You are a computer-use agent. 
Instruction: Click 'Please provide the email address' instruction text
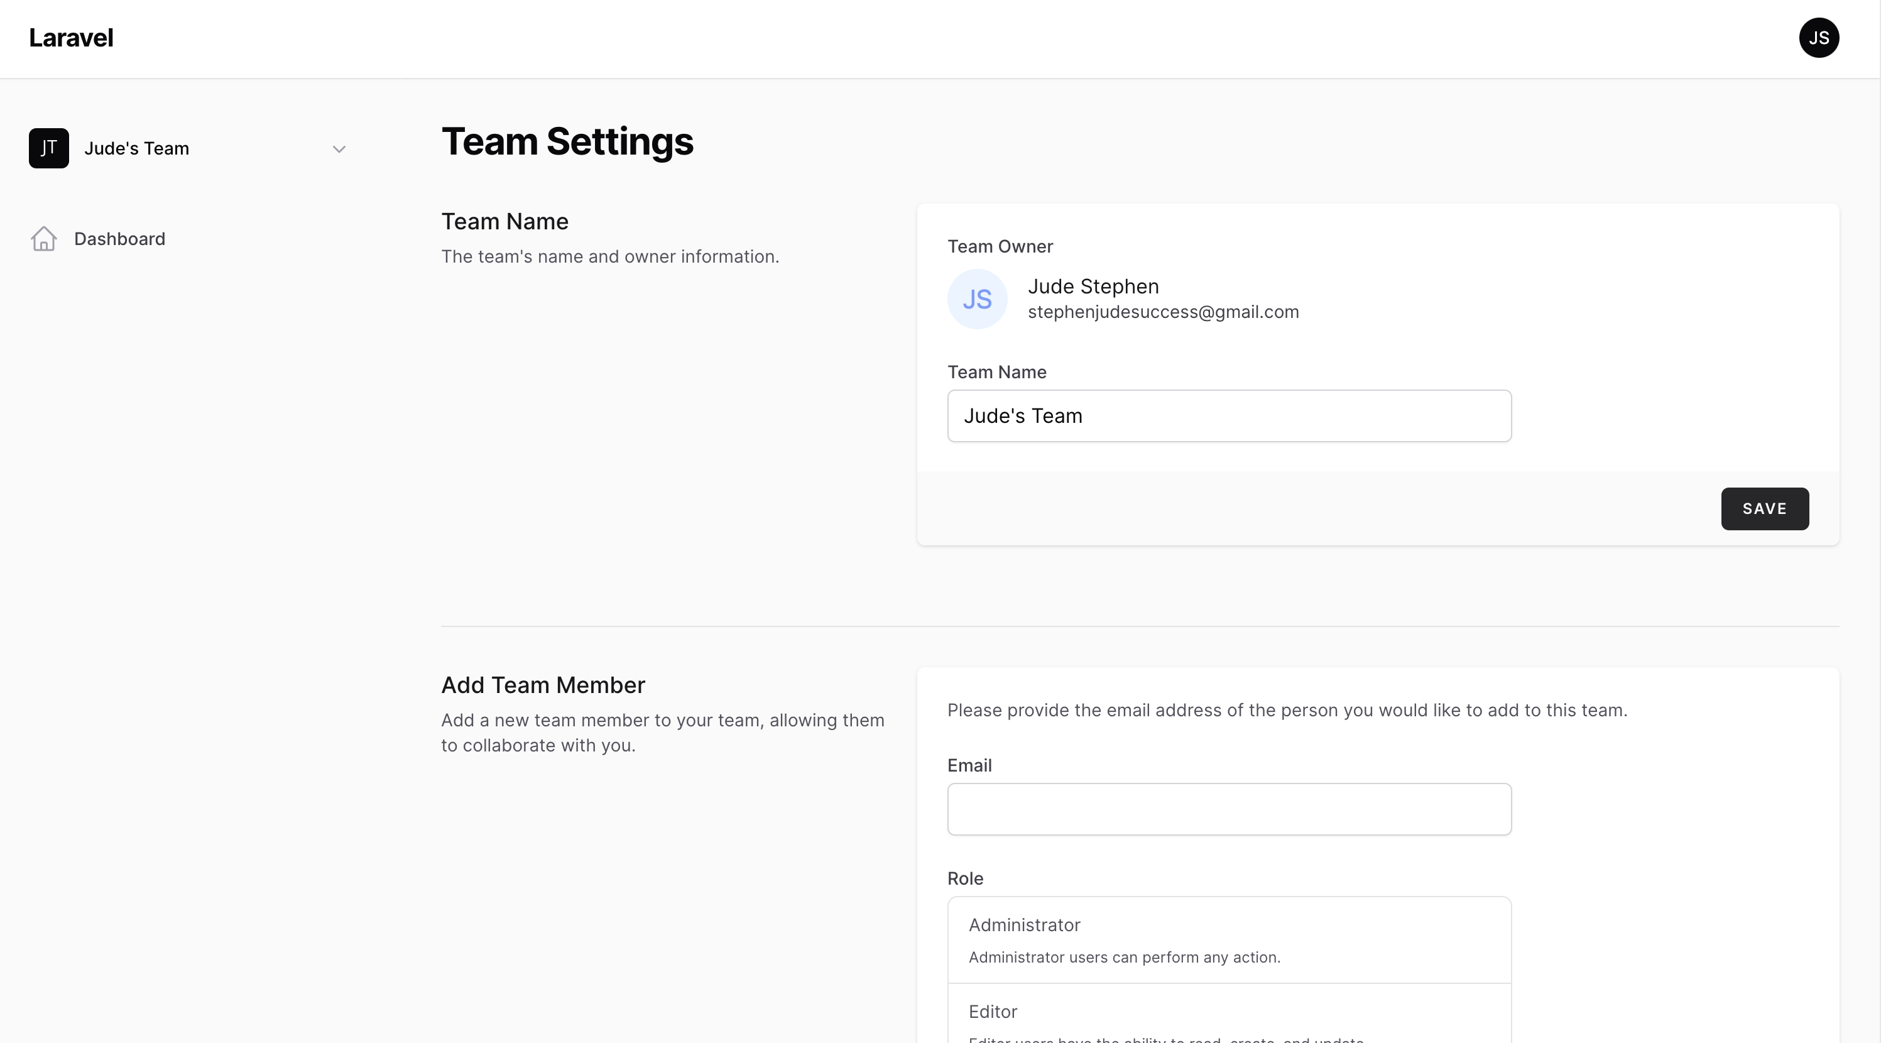pos(1287,710)
